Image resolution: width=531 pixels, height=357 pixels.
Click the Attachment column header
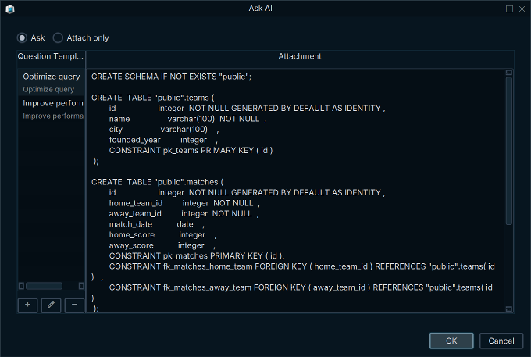300,56
